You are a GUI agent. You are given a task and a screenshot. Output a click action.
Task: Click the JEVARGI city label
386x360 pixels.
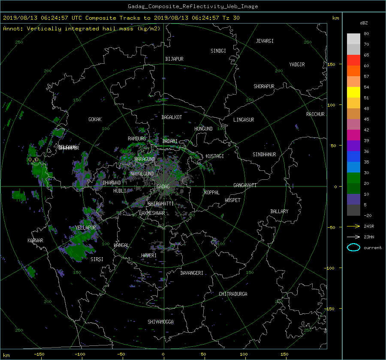point(265,41)
